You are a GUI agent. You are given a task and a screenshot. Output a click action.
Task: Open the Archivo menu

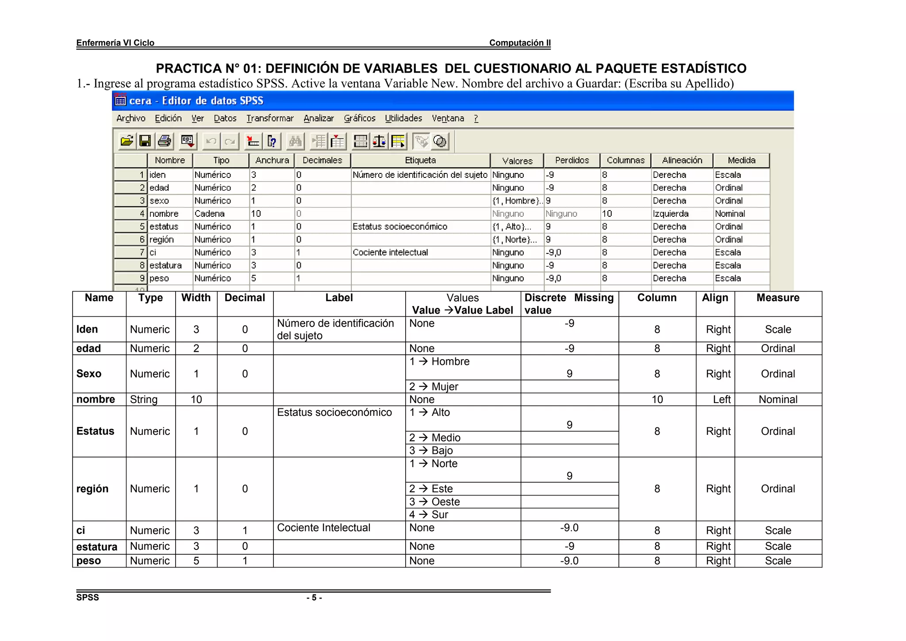click(x=131, y=118)
